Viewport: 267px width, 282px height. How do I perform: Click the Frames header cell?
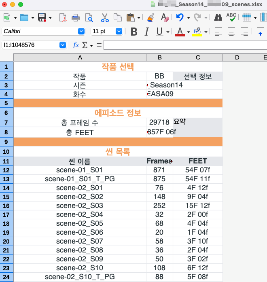pos(160,161)
